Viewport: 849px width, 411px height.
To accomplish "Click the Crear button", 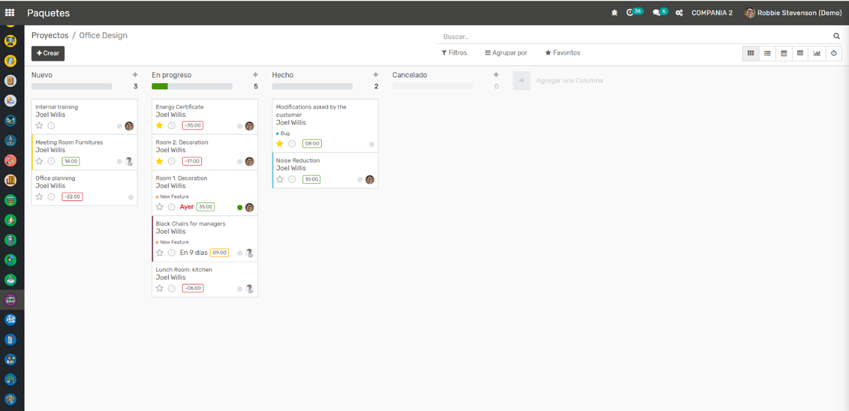I will (x=48, y=53).
